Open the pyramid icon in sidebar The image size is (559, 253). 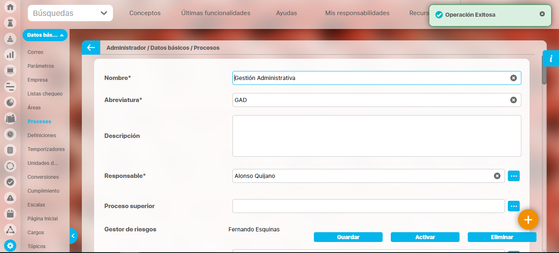[x=10, y=39]
